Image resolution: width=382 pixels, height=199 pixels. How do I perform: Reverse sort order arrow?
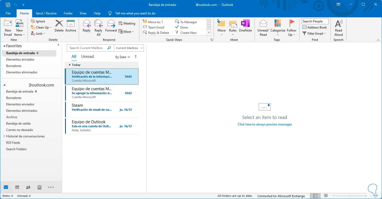(x=136, y=57)
